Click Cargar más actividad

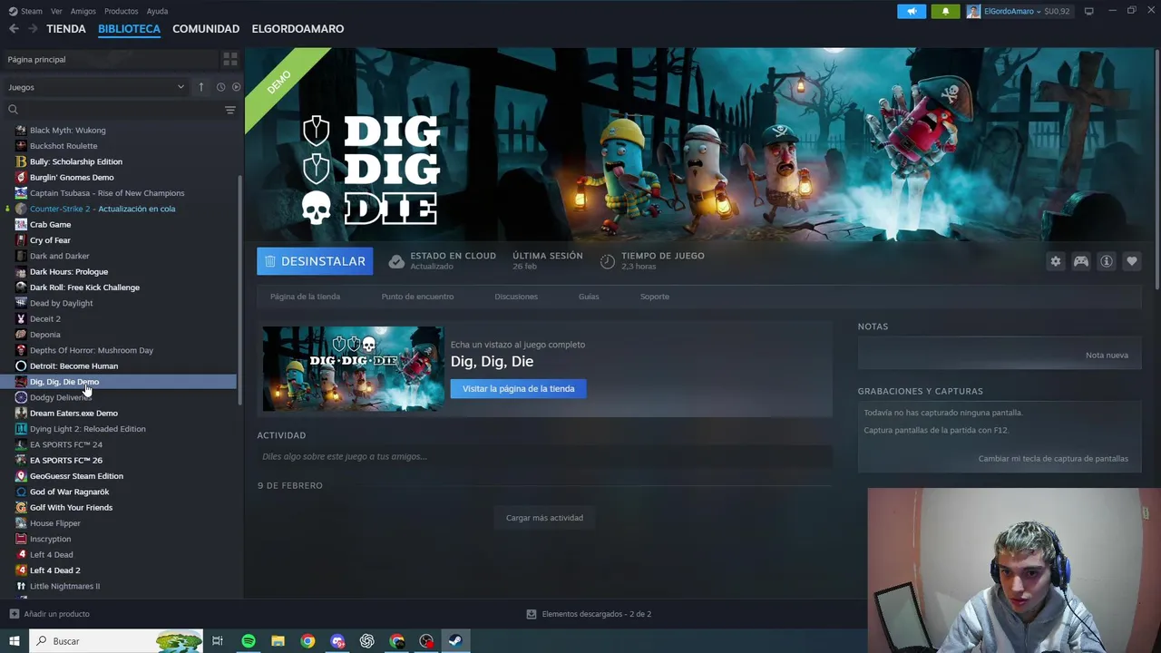[544, 518]
